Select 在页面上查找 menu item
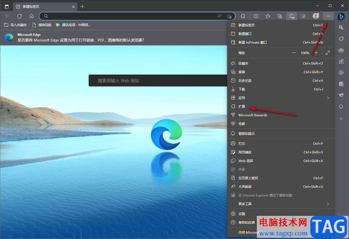349x239 pixels. coord(281,178)
